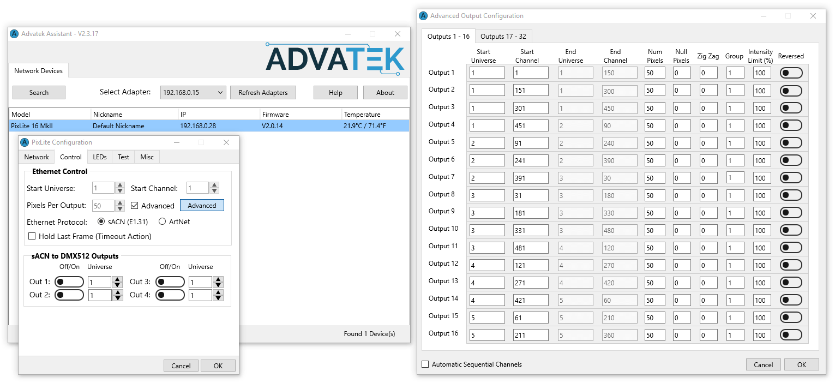Click the V2.0.14 firmware cell
Viewport: 835px width, 383px height.
pyautogui.click(x=274, y=126)
